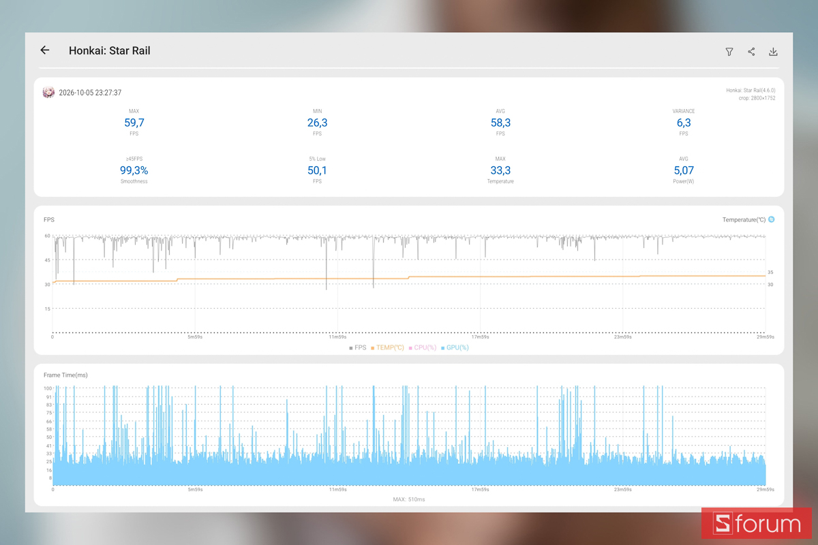Click the 11m59s marker on FPS chart
818x545 pixels.
pyautogui.click(x=337, y=337)
